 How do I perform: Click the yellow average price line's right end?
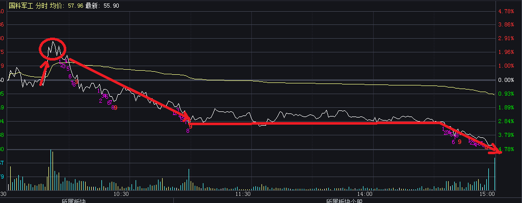(x=493, y=94)
